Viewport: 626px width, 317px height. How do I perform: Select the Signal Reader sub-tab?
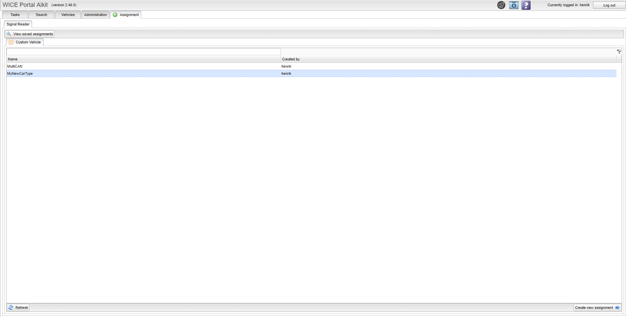point(18,24)
